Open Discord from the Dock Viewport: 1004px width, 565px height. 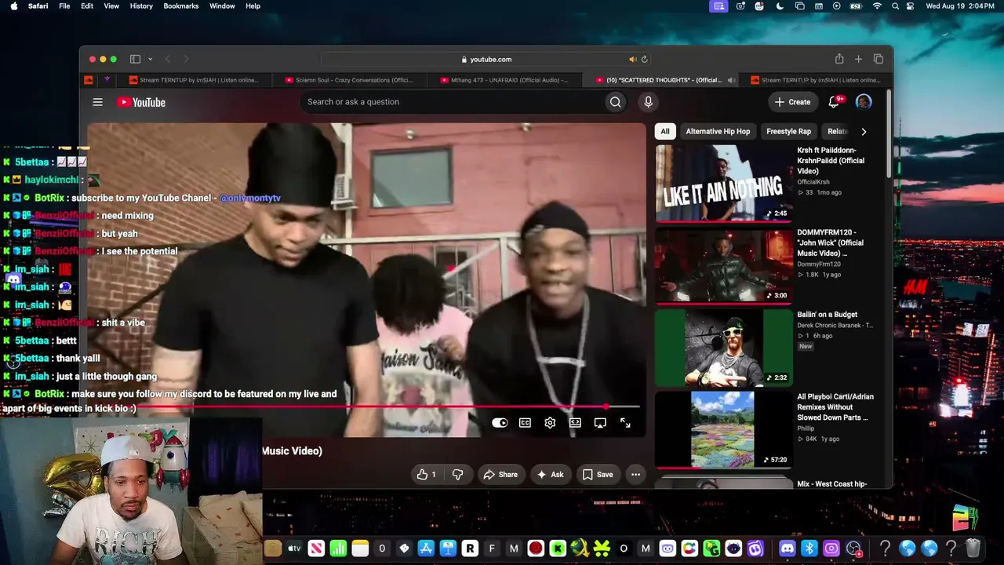(787, 549)
